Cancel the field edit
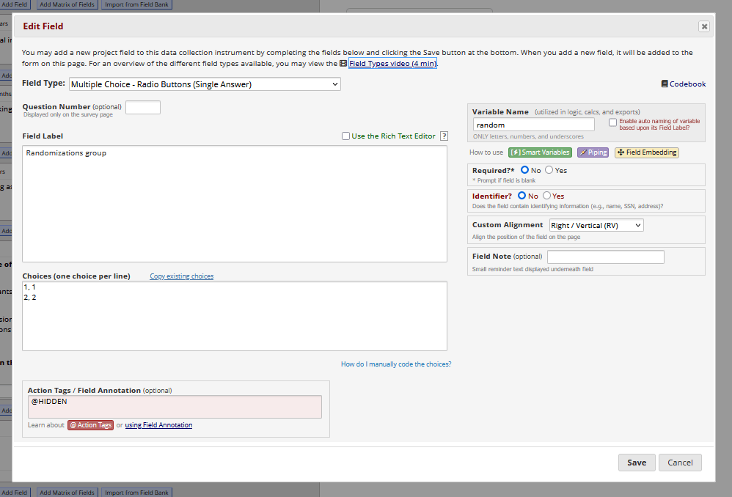 click(680, 463)
